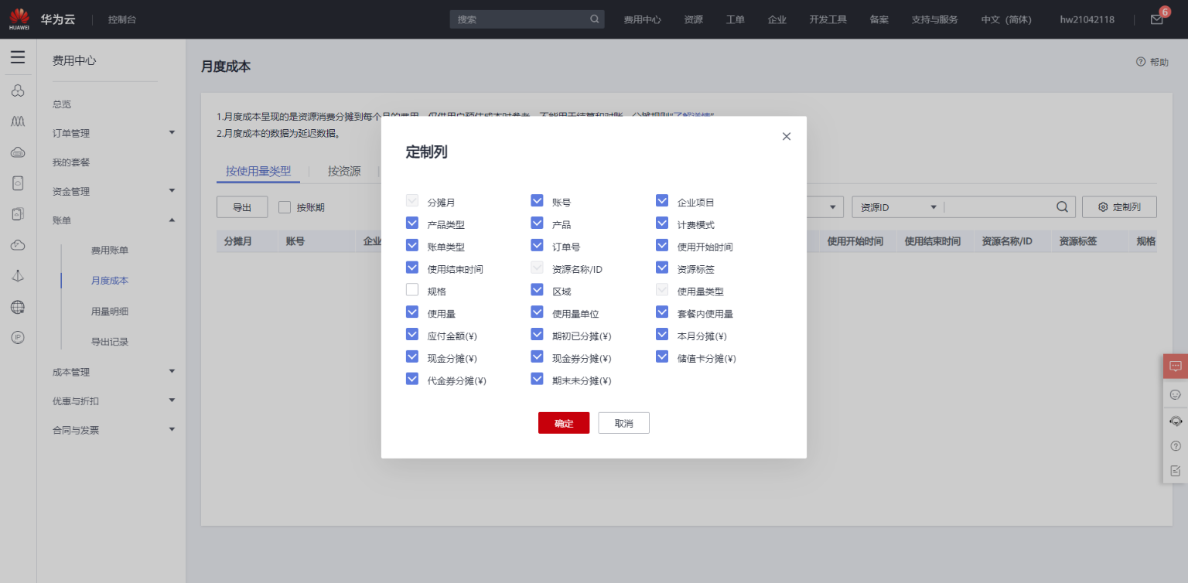Open the message mail icon with badge

(x=1157, y=19)
